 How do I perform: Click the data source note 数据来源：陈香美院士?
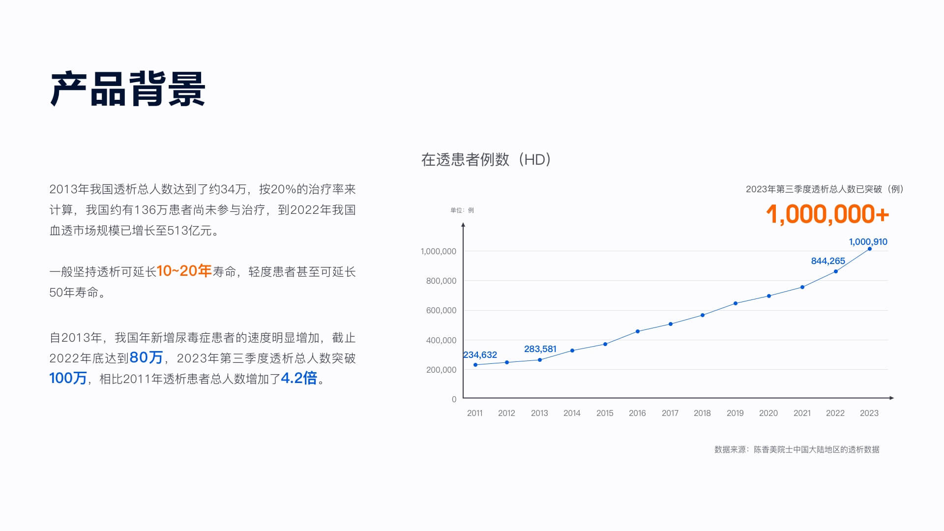click(x=797, y=449)
